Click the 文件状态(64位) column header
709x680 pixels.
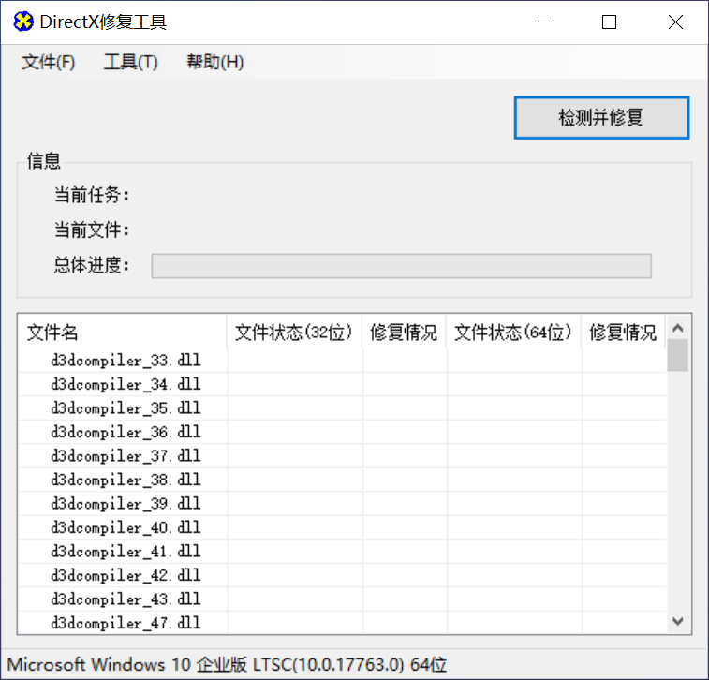point(513,333)
